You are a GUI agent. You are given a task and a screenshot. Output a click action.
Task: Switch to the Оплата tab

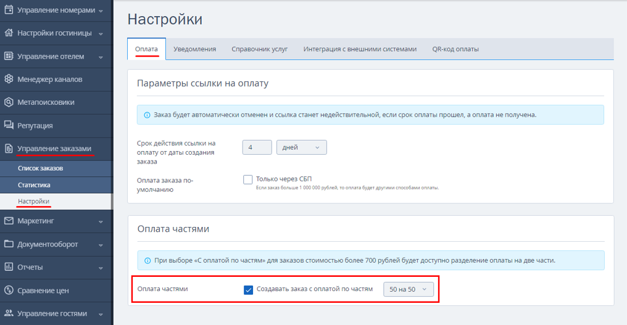coord(146,49)
